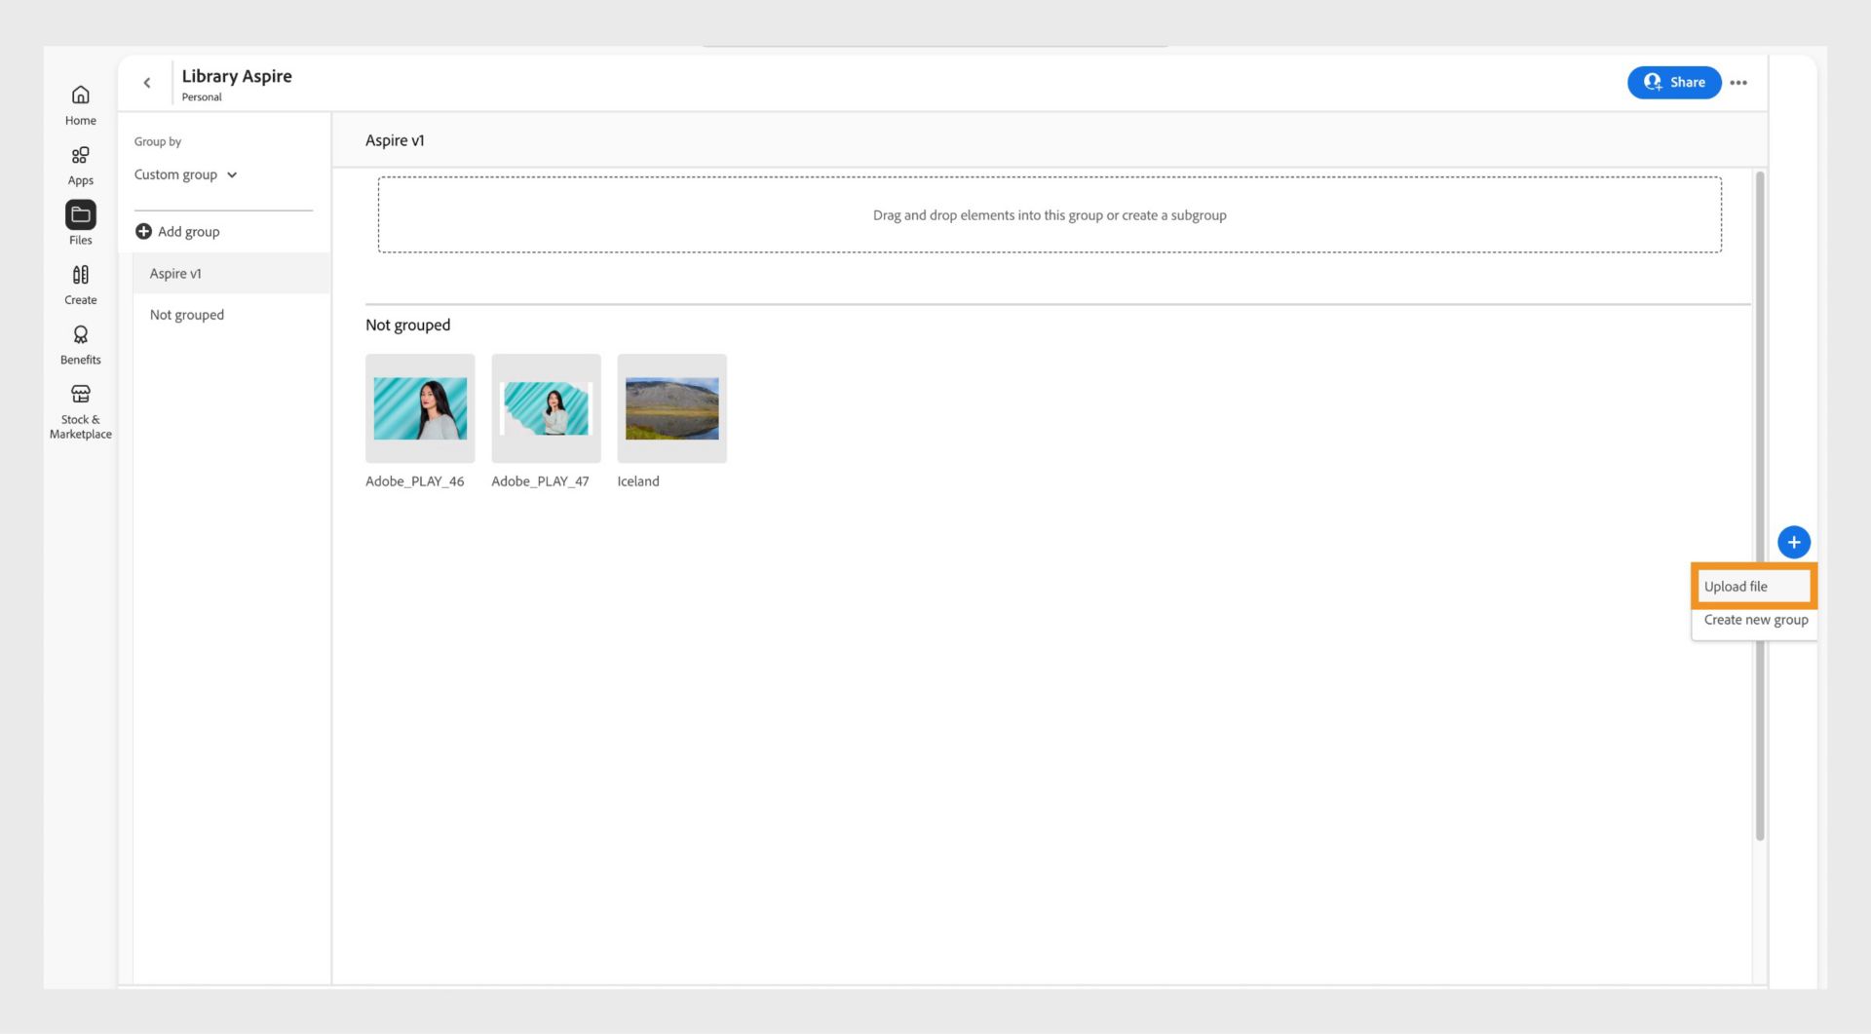The image size is (1871, 1034).
Task: Open the Iceland image thumbnail
Action: click(671, 408)
